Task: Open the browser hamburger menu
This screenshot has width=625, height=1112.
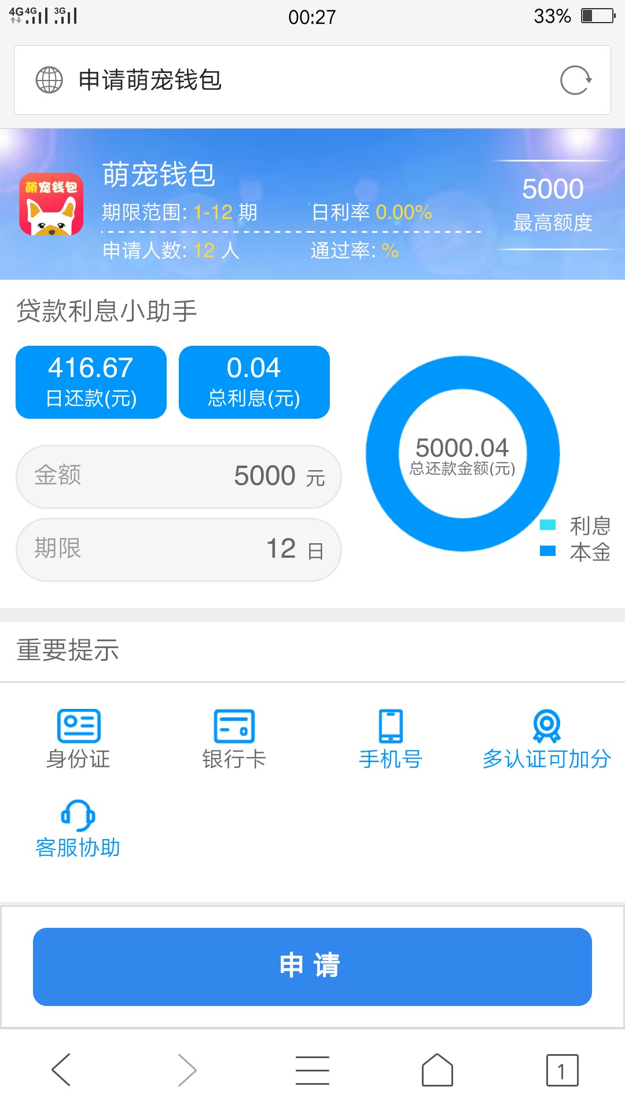Action: [x=312, y=1070]
